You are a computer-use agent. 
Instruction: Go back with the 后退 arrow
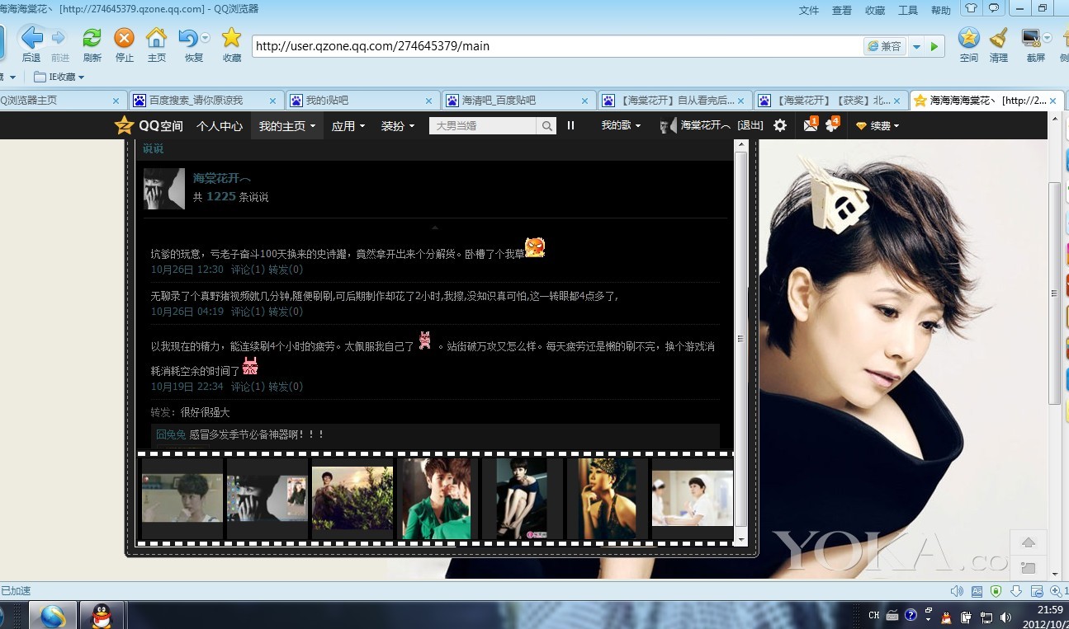tap(31, 38)
